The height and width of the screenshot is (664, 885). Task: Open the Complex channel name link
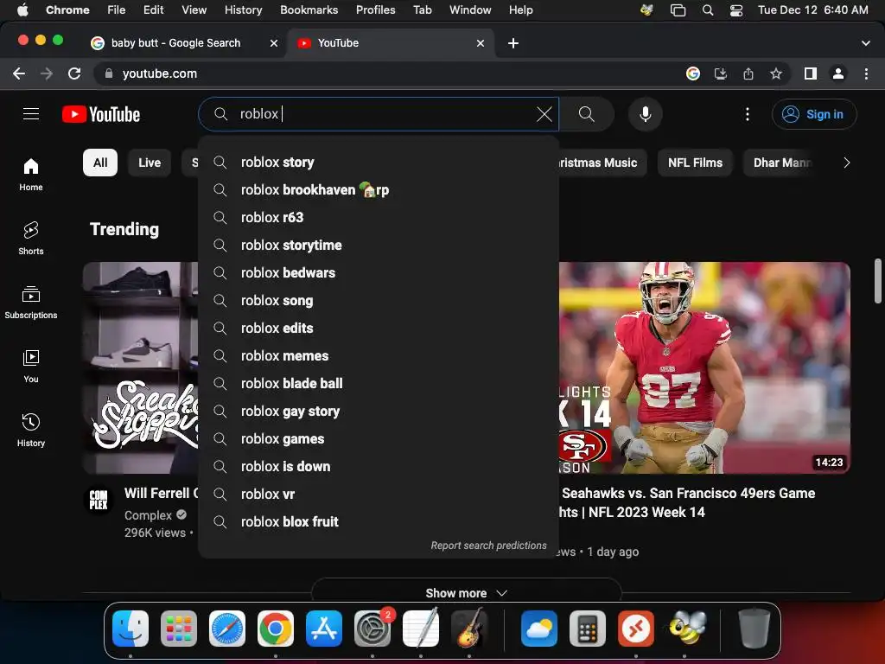pos(148,515)
